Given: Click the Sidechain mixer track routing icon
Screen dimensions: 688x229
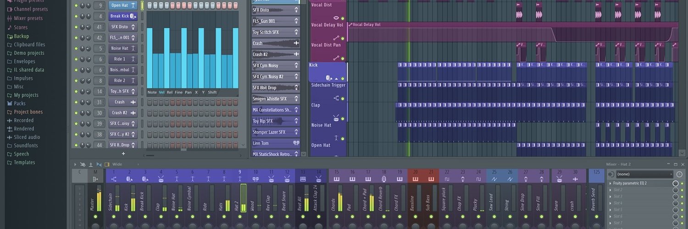Looking at the screenshot, I should click(x=114, y=179).
